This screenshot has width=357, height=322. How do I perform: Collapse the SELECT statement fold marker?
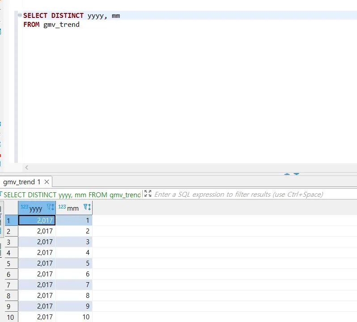[20, 15]
